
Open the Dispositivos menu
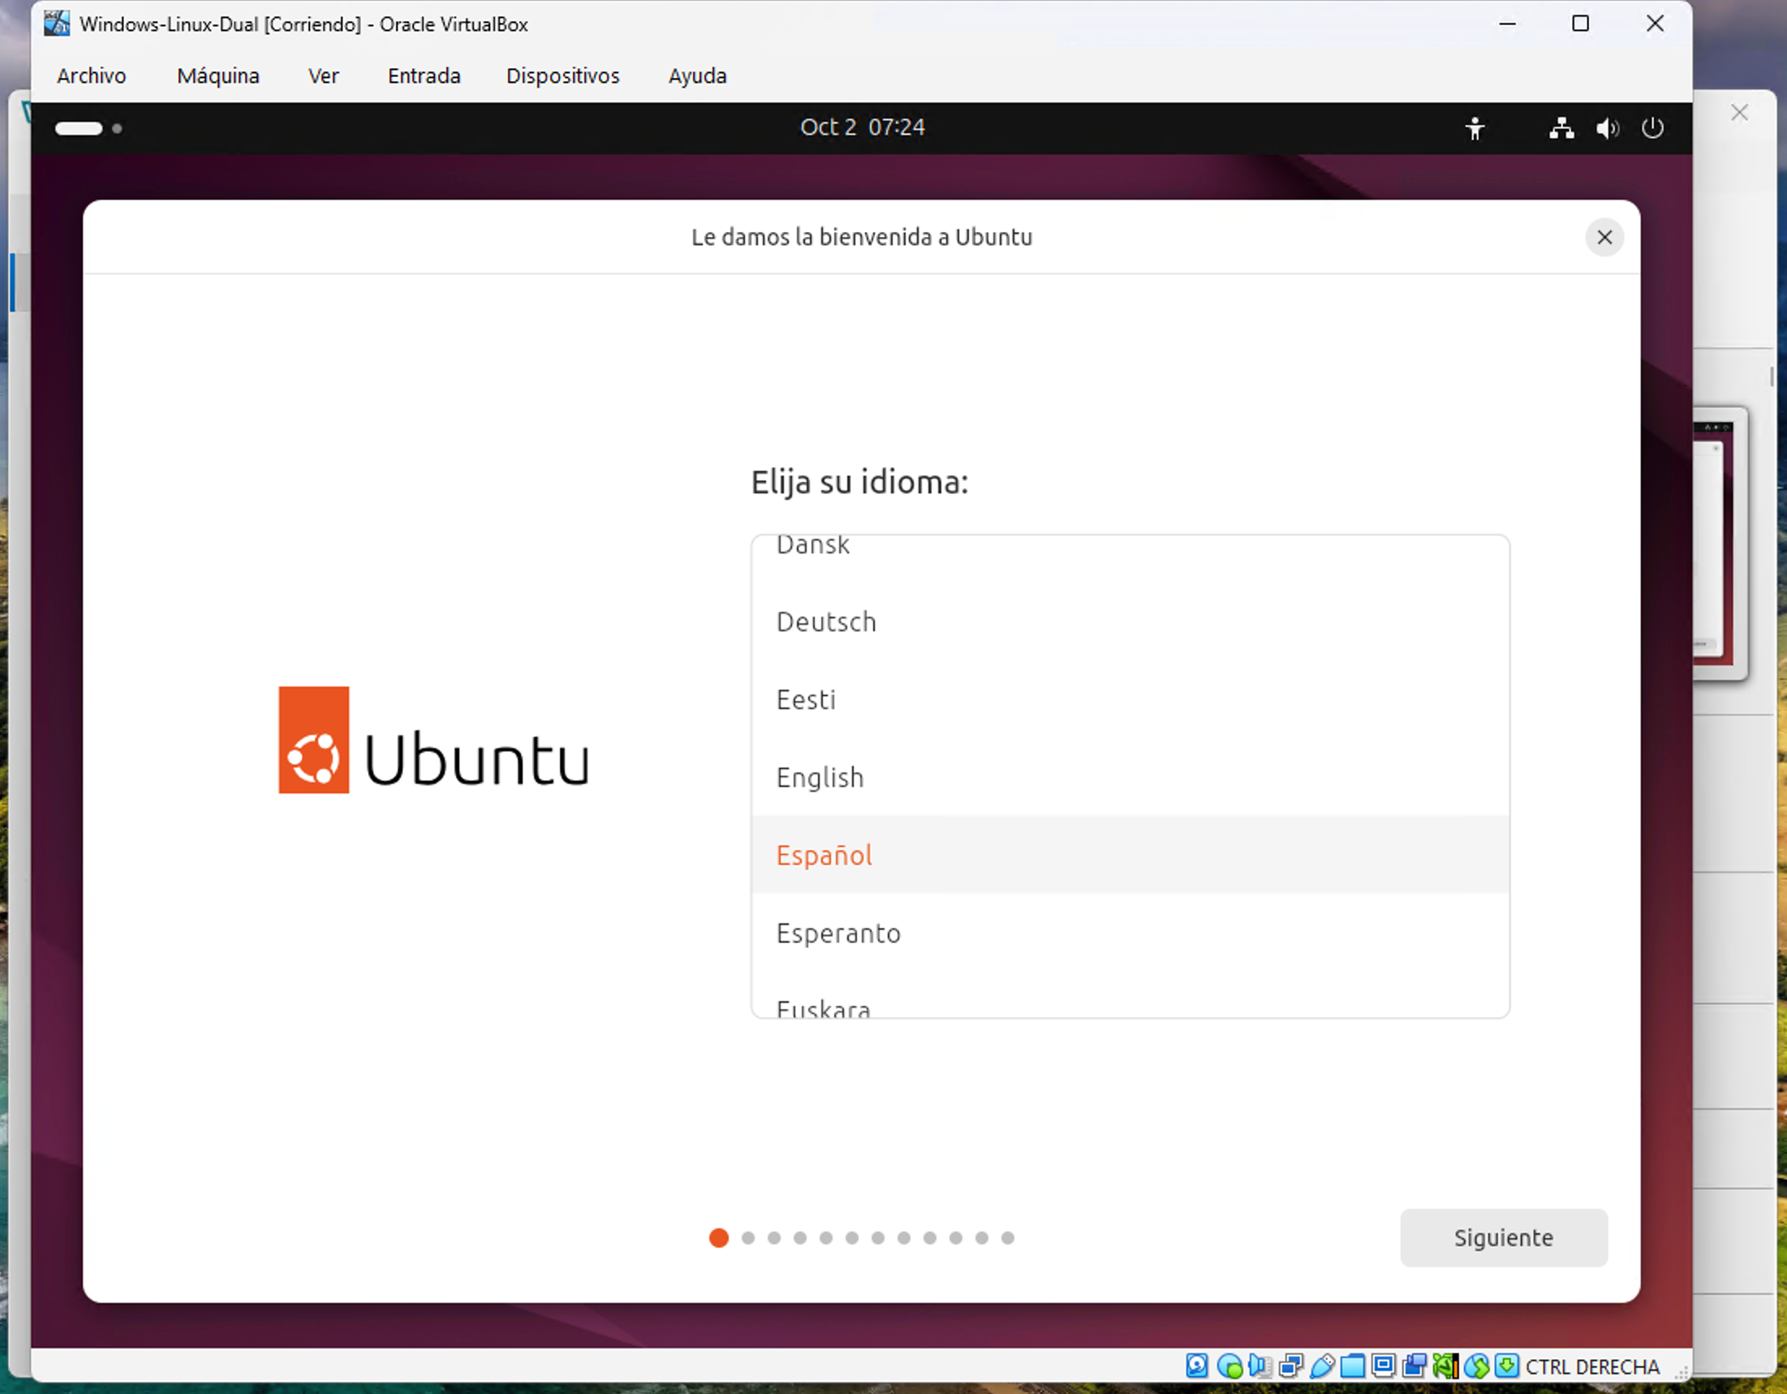click(563, 76)
